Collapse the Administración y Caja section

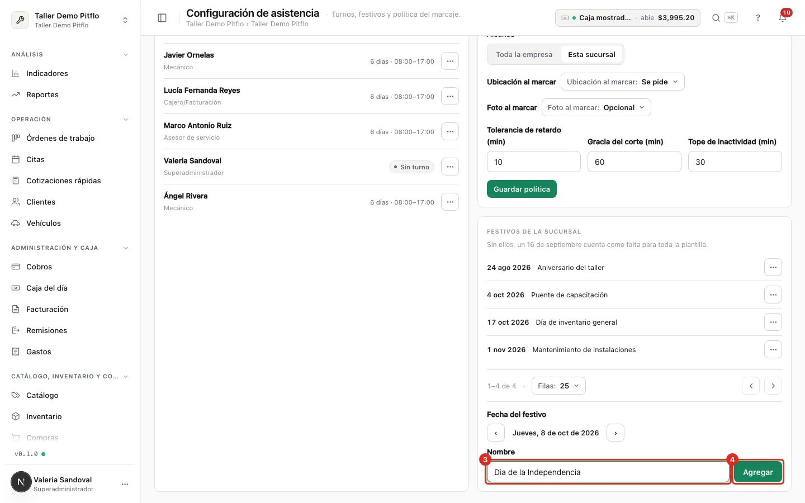(126, 248)
